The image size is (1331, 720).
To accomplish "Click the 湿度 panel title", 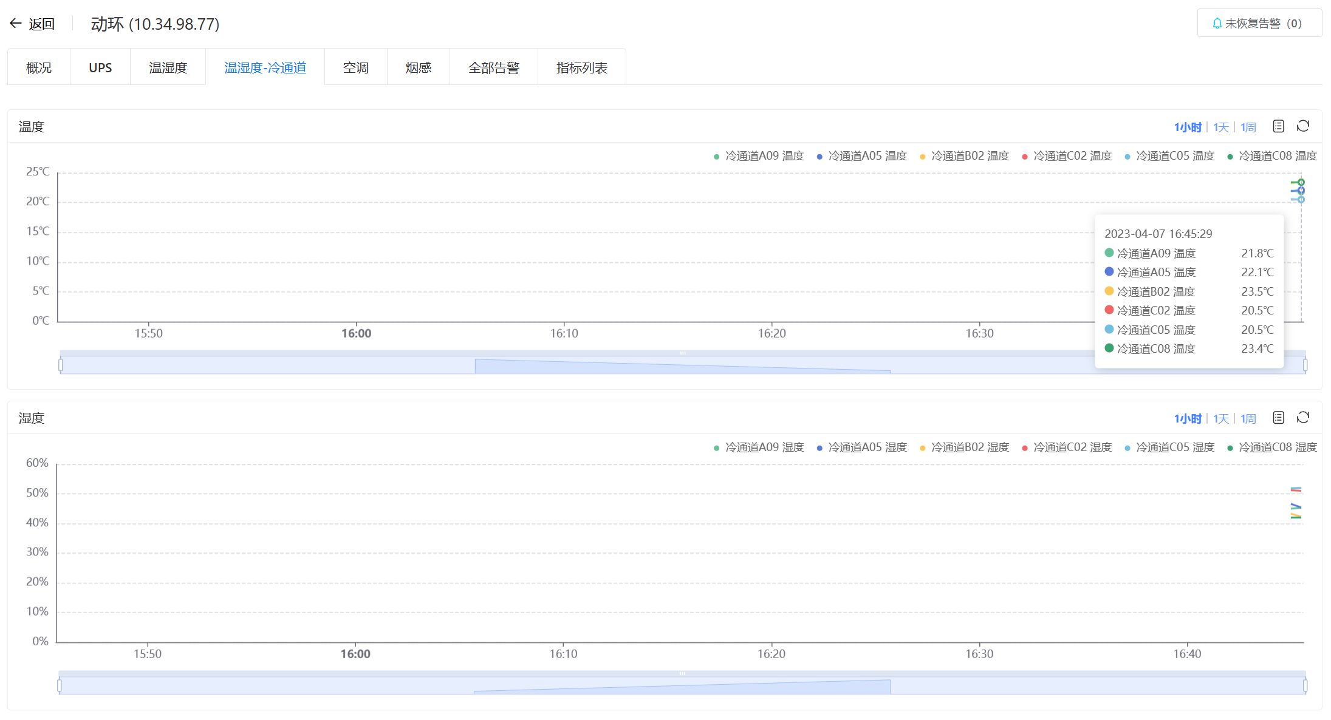I will [32, 418].
